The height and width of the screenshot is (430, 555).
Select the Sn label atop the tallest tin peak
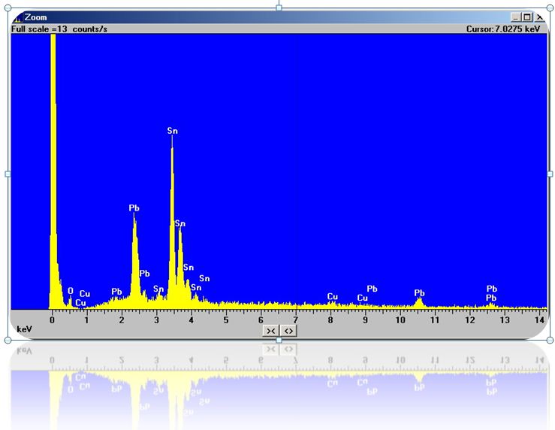click(x=173, y=131)
